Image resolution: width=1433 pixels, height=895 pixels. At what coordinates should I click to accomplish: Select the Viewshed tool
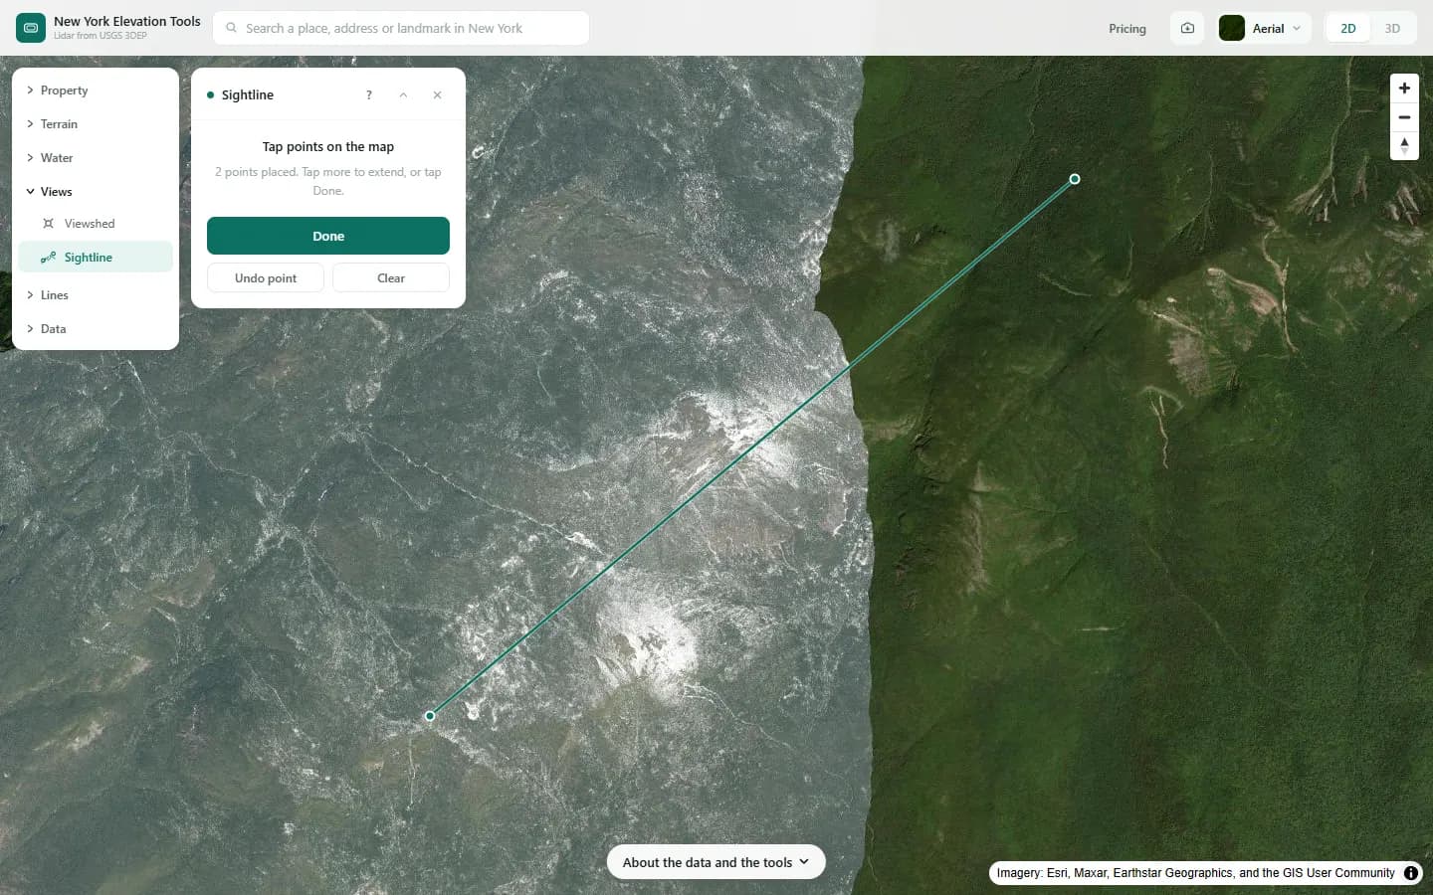96,224
